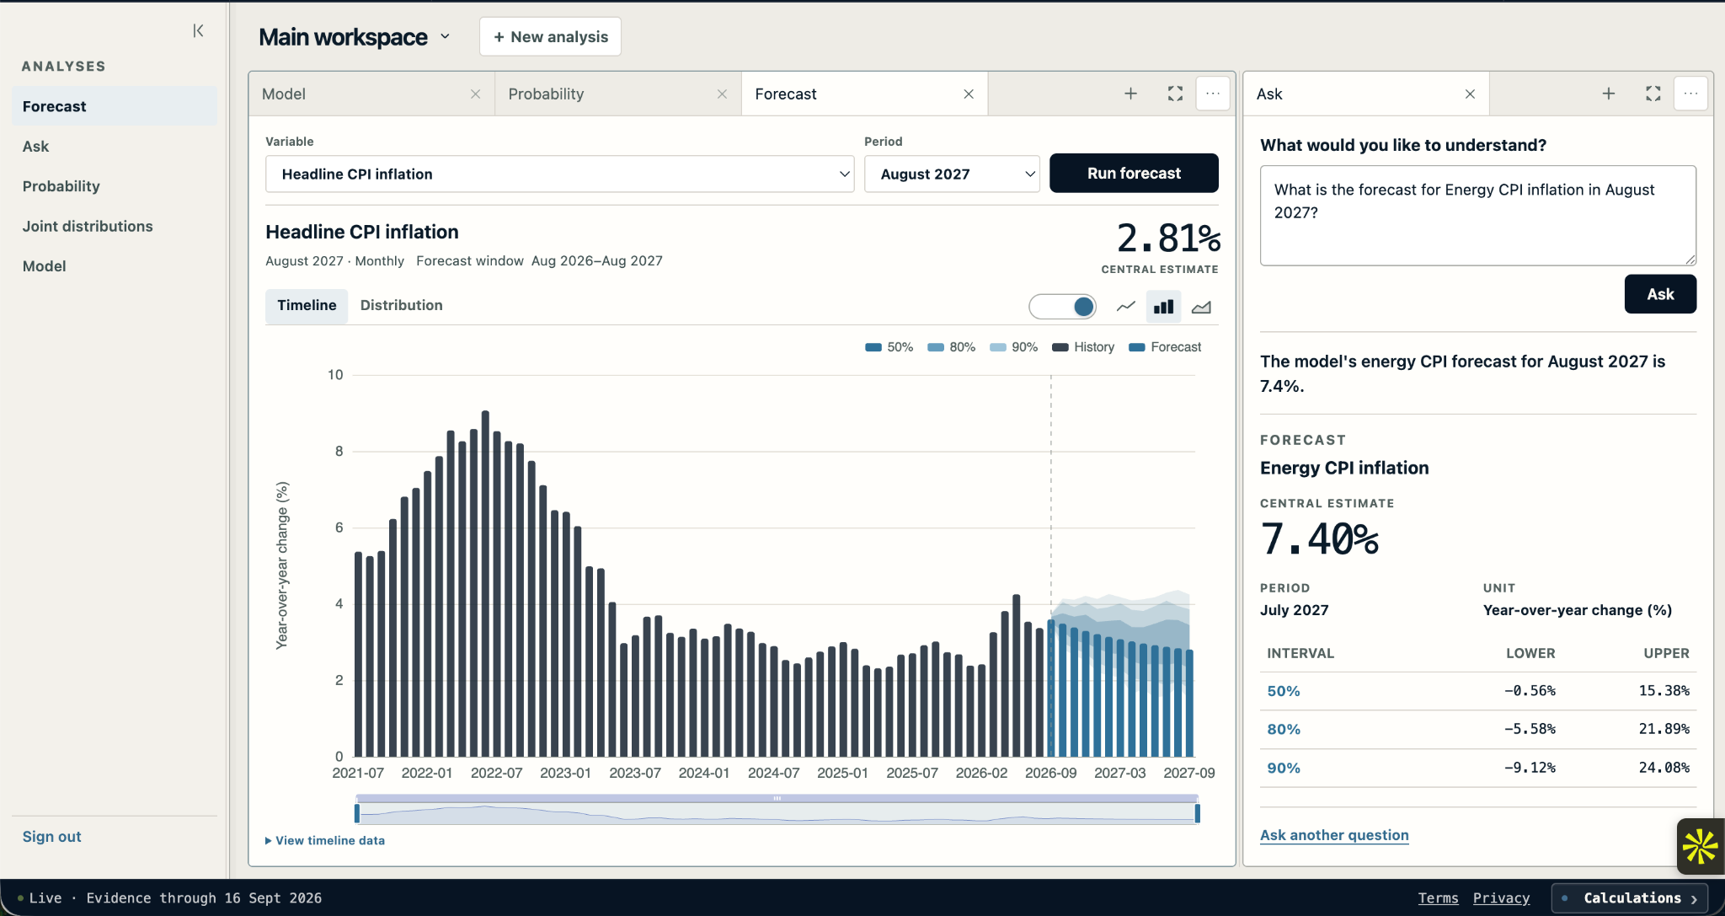
Task: Expand the left panel to fullscreen
Action: tap(1175, 94)
